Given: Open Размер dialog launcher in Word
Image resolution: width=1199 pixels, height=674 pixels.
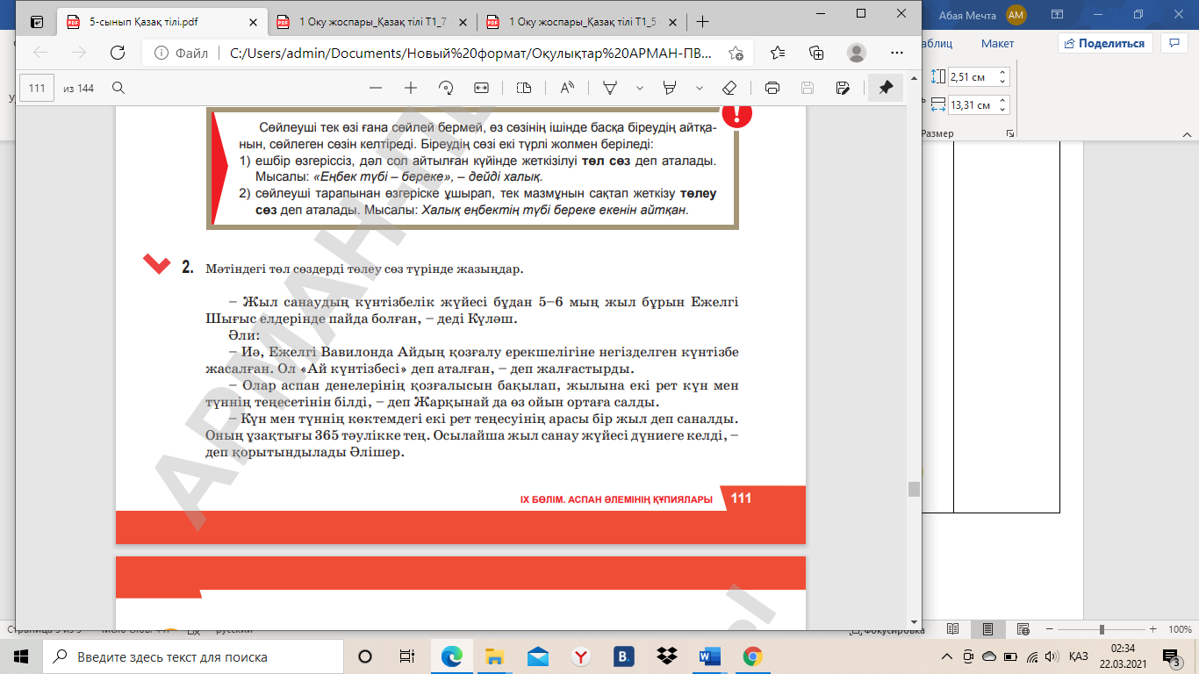Looking at the screenshot, I should [x=1010, y=133].
